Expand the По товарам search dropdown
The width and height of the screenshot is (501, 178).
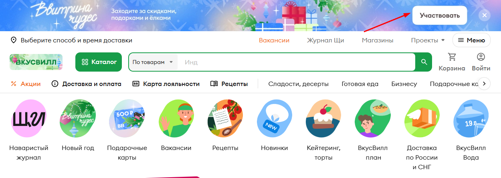153,62
